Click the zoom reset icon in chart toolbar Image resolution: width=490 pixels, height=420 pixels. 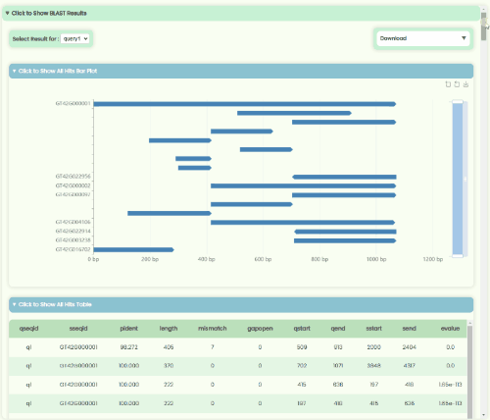[x=457, y=84]
